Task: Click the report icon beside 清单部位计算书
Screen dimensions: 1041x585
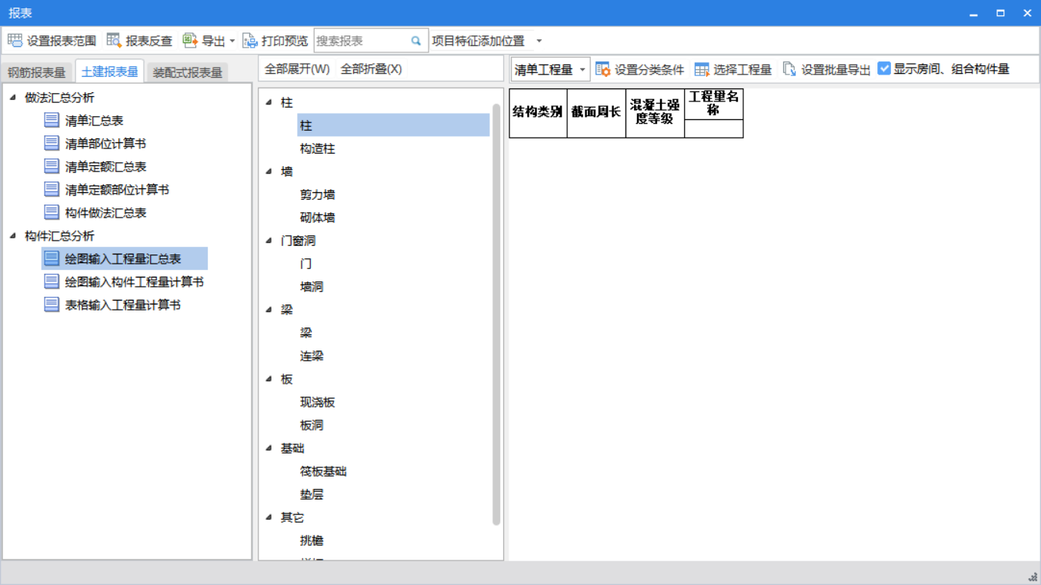Action: [x=52, y=143]
